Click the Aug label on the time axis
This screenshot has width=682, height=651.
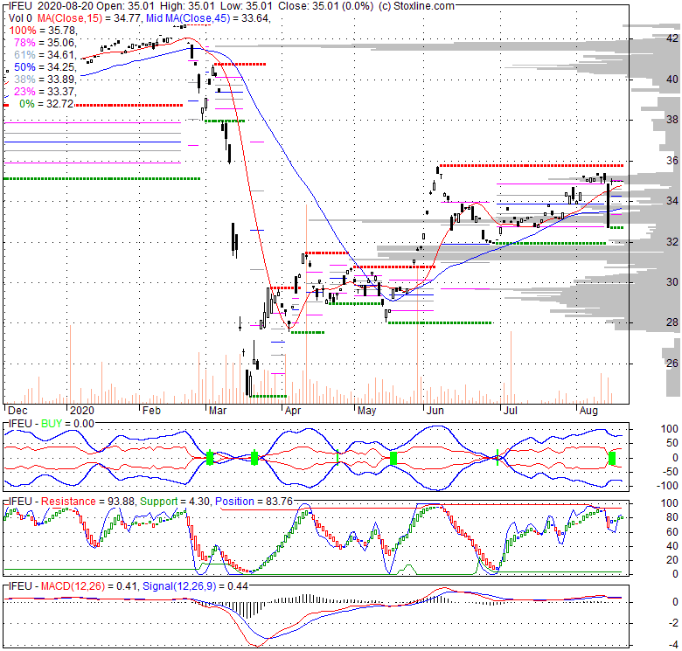(588, 411)
